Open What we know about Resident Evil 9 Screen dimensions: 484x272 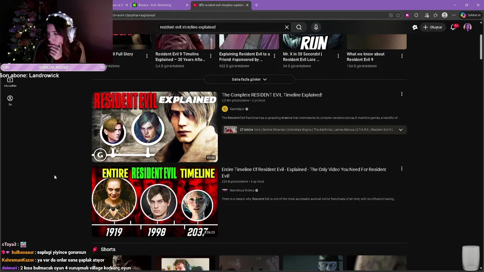(x=366, y=57)
